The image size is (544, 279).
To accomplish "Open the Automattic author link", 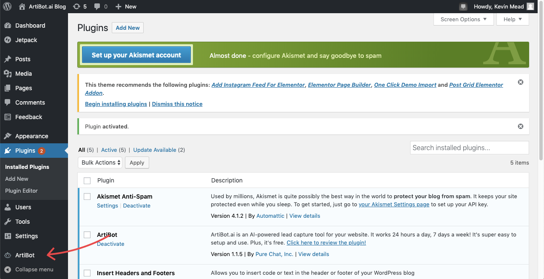I will pyautogui.click(x=270, y=216).
